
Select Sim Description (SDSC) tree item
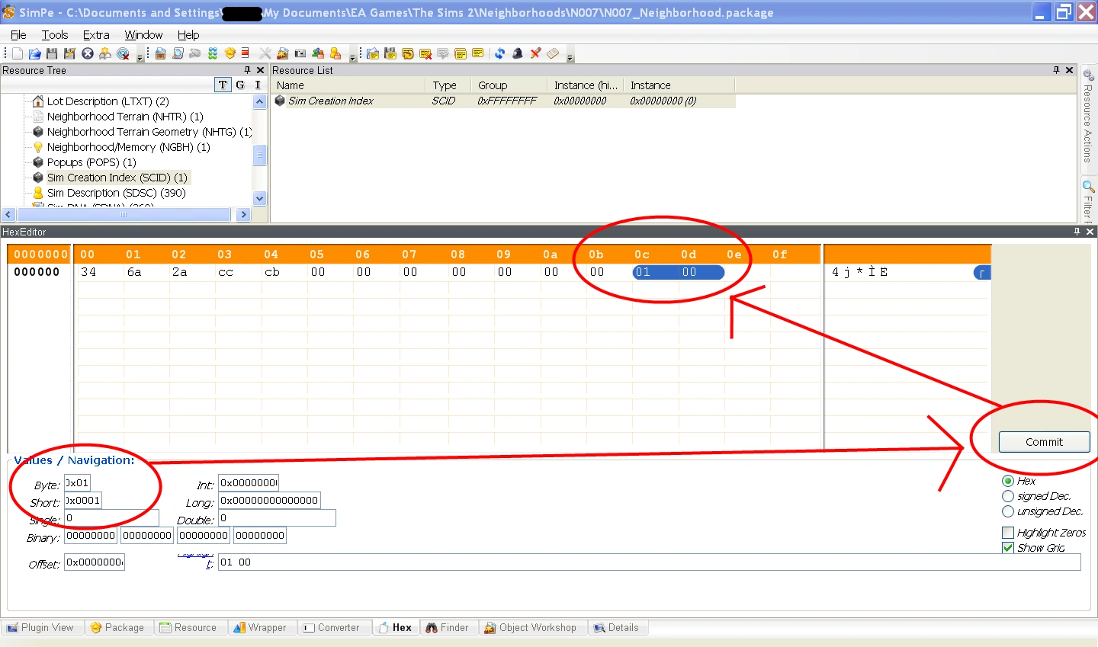click(116, 193)
